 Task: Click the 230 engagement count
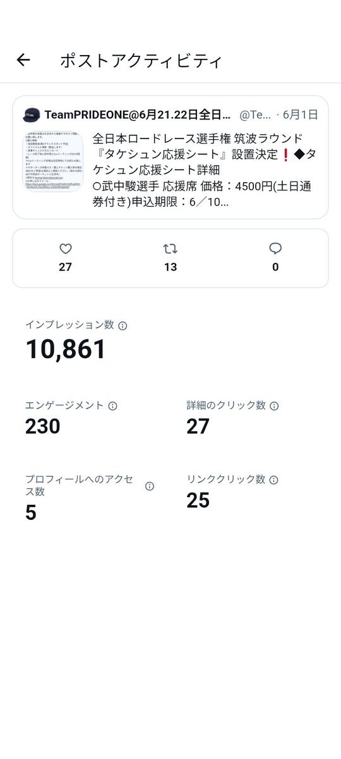tap(43, 426)
